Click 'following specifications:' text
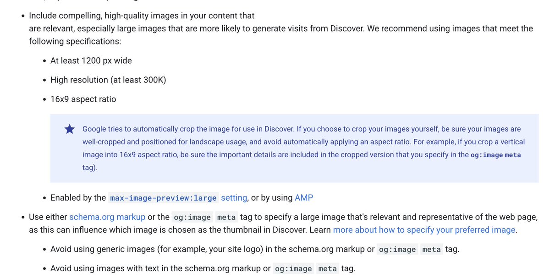The image size is (550, 279). click(75, 41)
